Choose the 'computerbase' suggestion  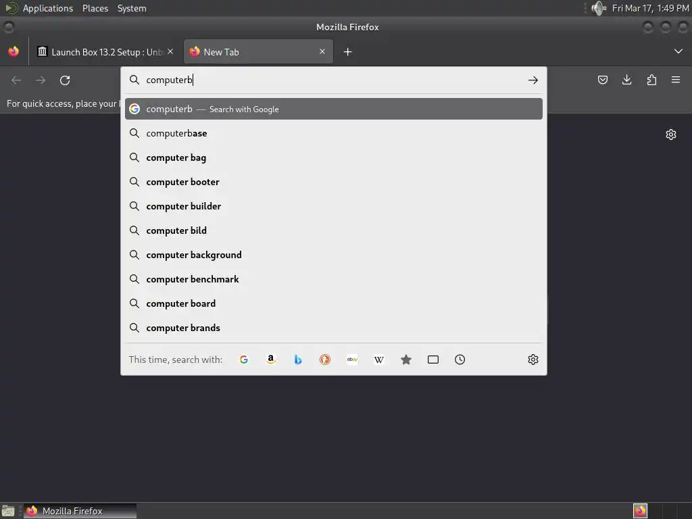pos(334,133)
